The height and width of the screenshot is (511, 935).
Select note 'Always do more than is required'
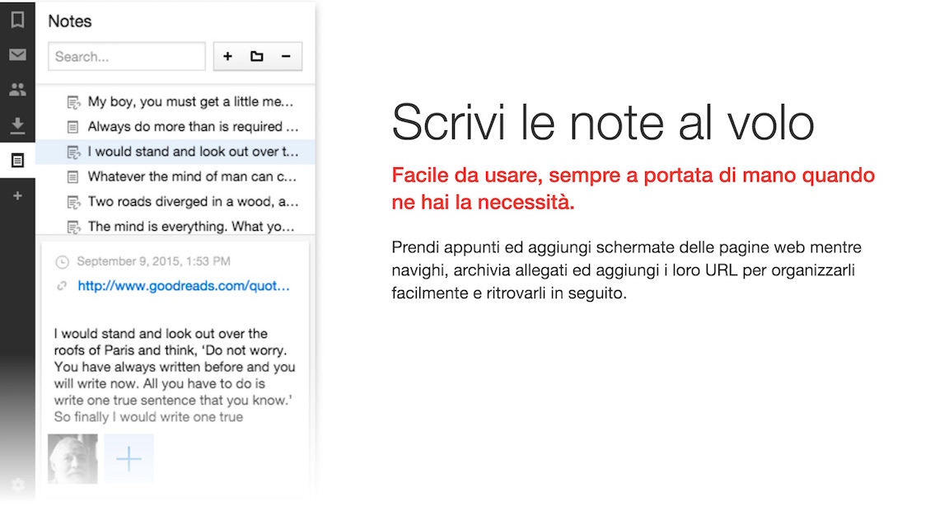click(190, 127)
